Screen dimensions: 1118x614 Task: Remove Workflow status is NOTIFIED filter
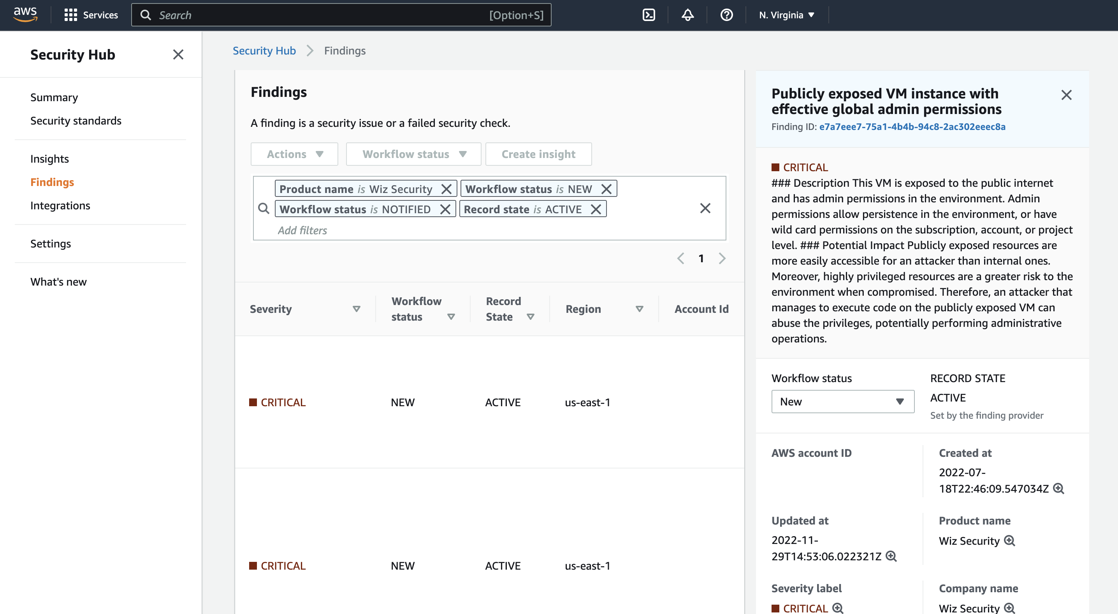(445, 209)
